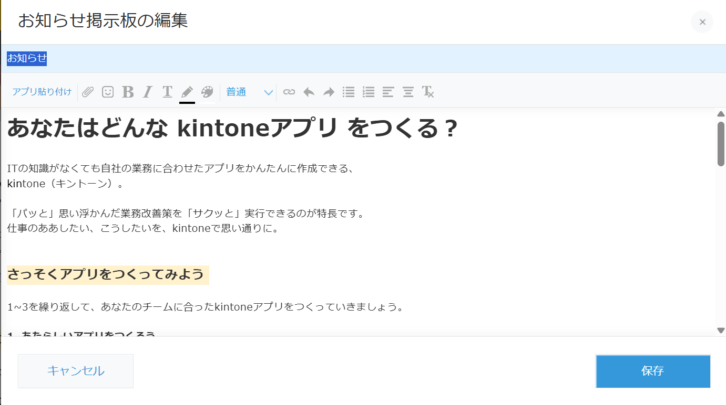Click the キャンセル button
This screenshot has width=726, height=405.
[75, 371]
